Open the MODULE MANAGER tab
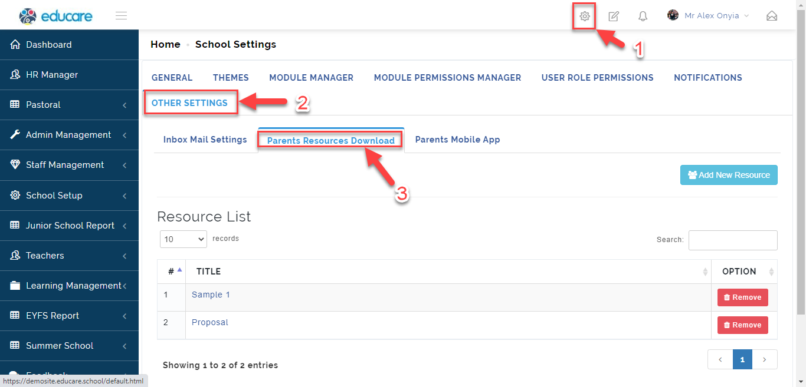 pos(311,78)
